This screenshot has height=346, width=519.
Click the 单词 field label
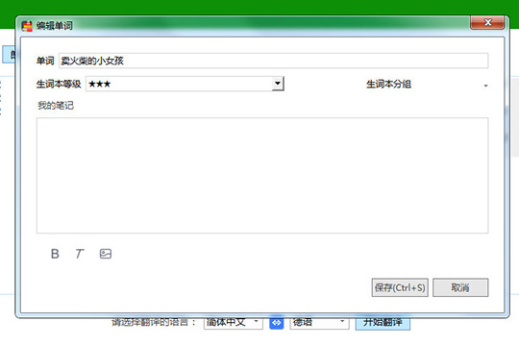(45, 61)
